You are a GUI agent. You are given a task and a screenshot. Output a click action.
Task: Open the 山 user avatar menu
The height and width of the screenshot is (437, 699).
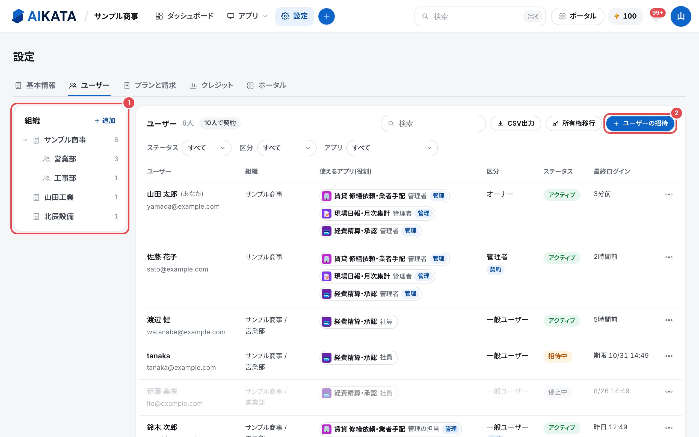click(x=681, y=16)
